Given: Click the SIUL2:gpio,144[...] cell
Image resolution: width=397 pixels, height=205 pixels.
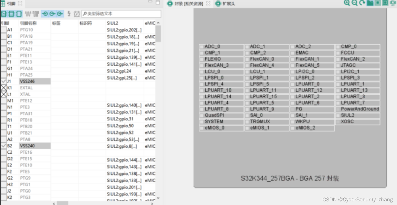Looking at the screenshot, I should point(125,160).
